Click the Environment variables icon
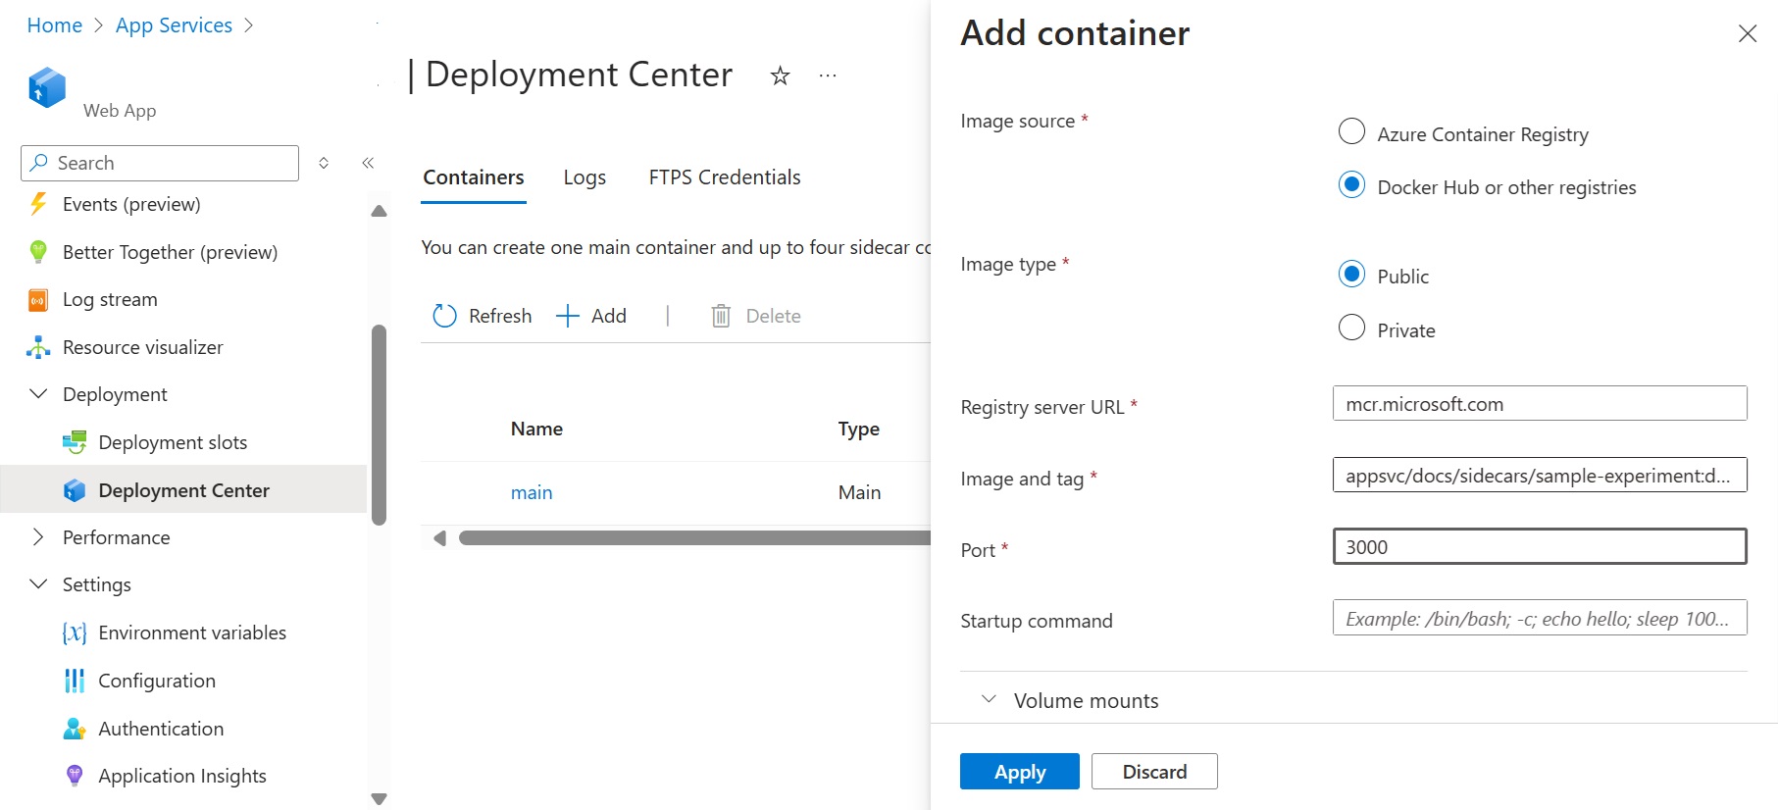 tap(75, 633)
